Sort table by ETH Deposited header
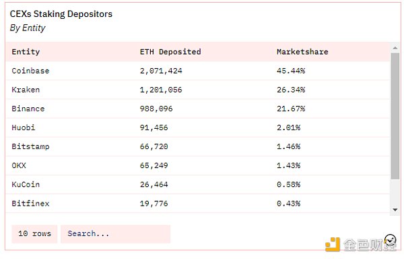The image size is (404, 259). (x=170, y=52)
